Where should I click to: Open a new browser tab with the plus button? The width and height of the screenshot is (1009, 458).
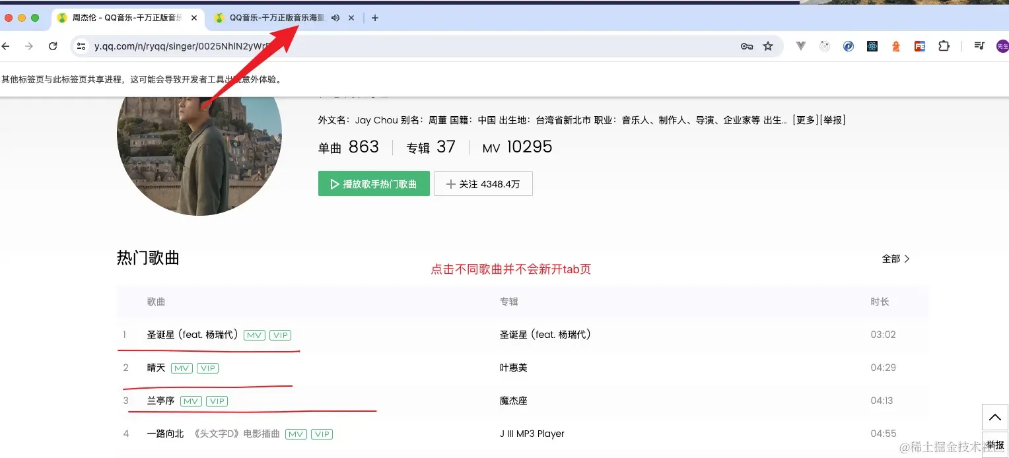374,18
